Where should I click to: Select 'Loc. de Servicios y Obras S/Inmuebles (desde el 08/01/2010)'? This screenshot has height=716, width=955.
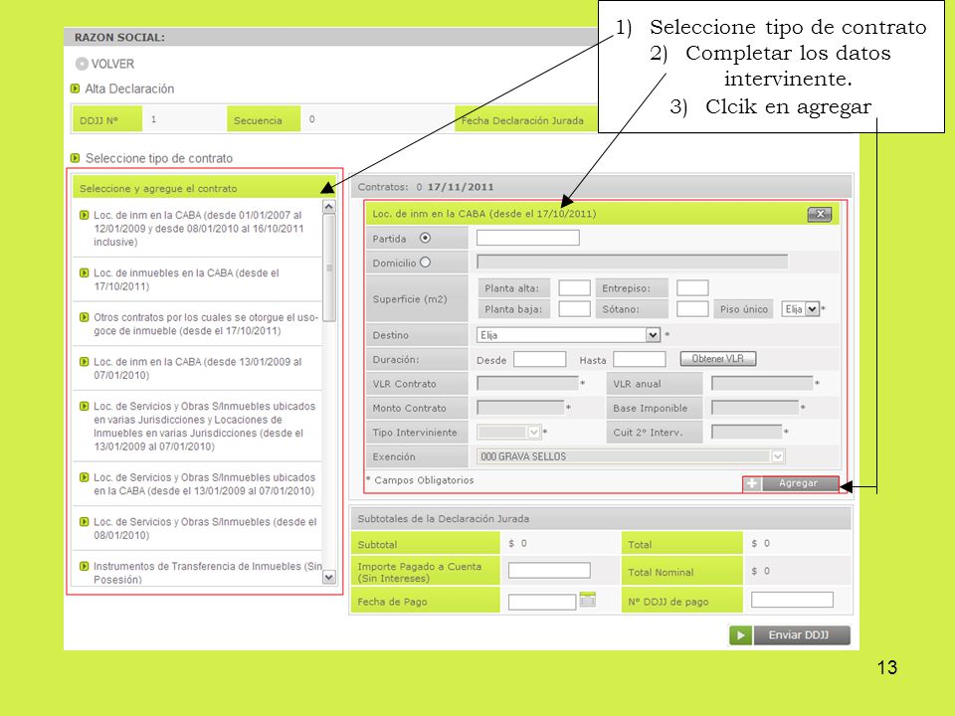pyautogui.click(x=205, y=528)
